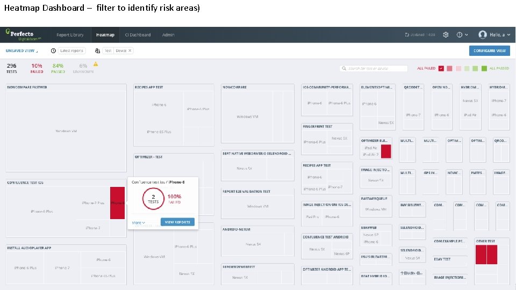Click the yellow warning triangle icon
This screenshot has width=516, height=290.
coord(96,64)
